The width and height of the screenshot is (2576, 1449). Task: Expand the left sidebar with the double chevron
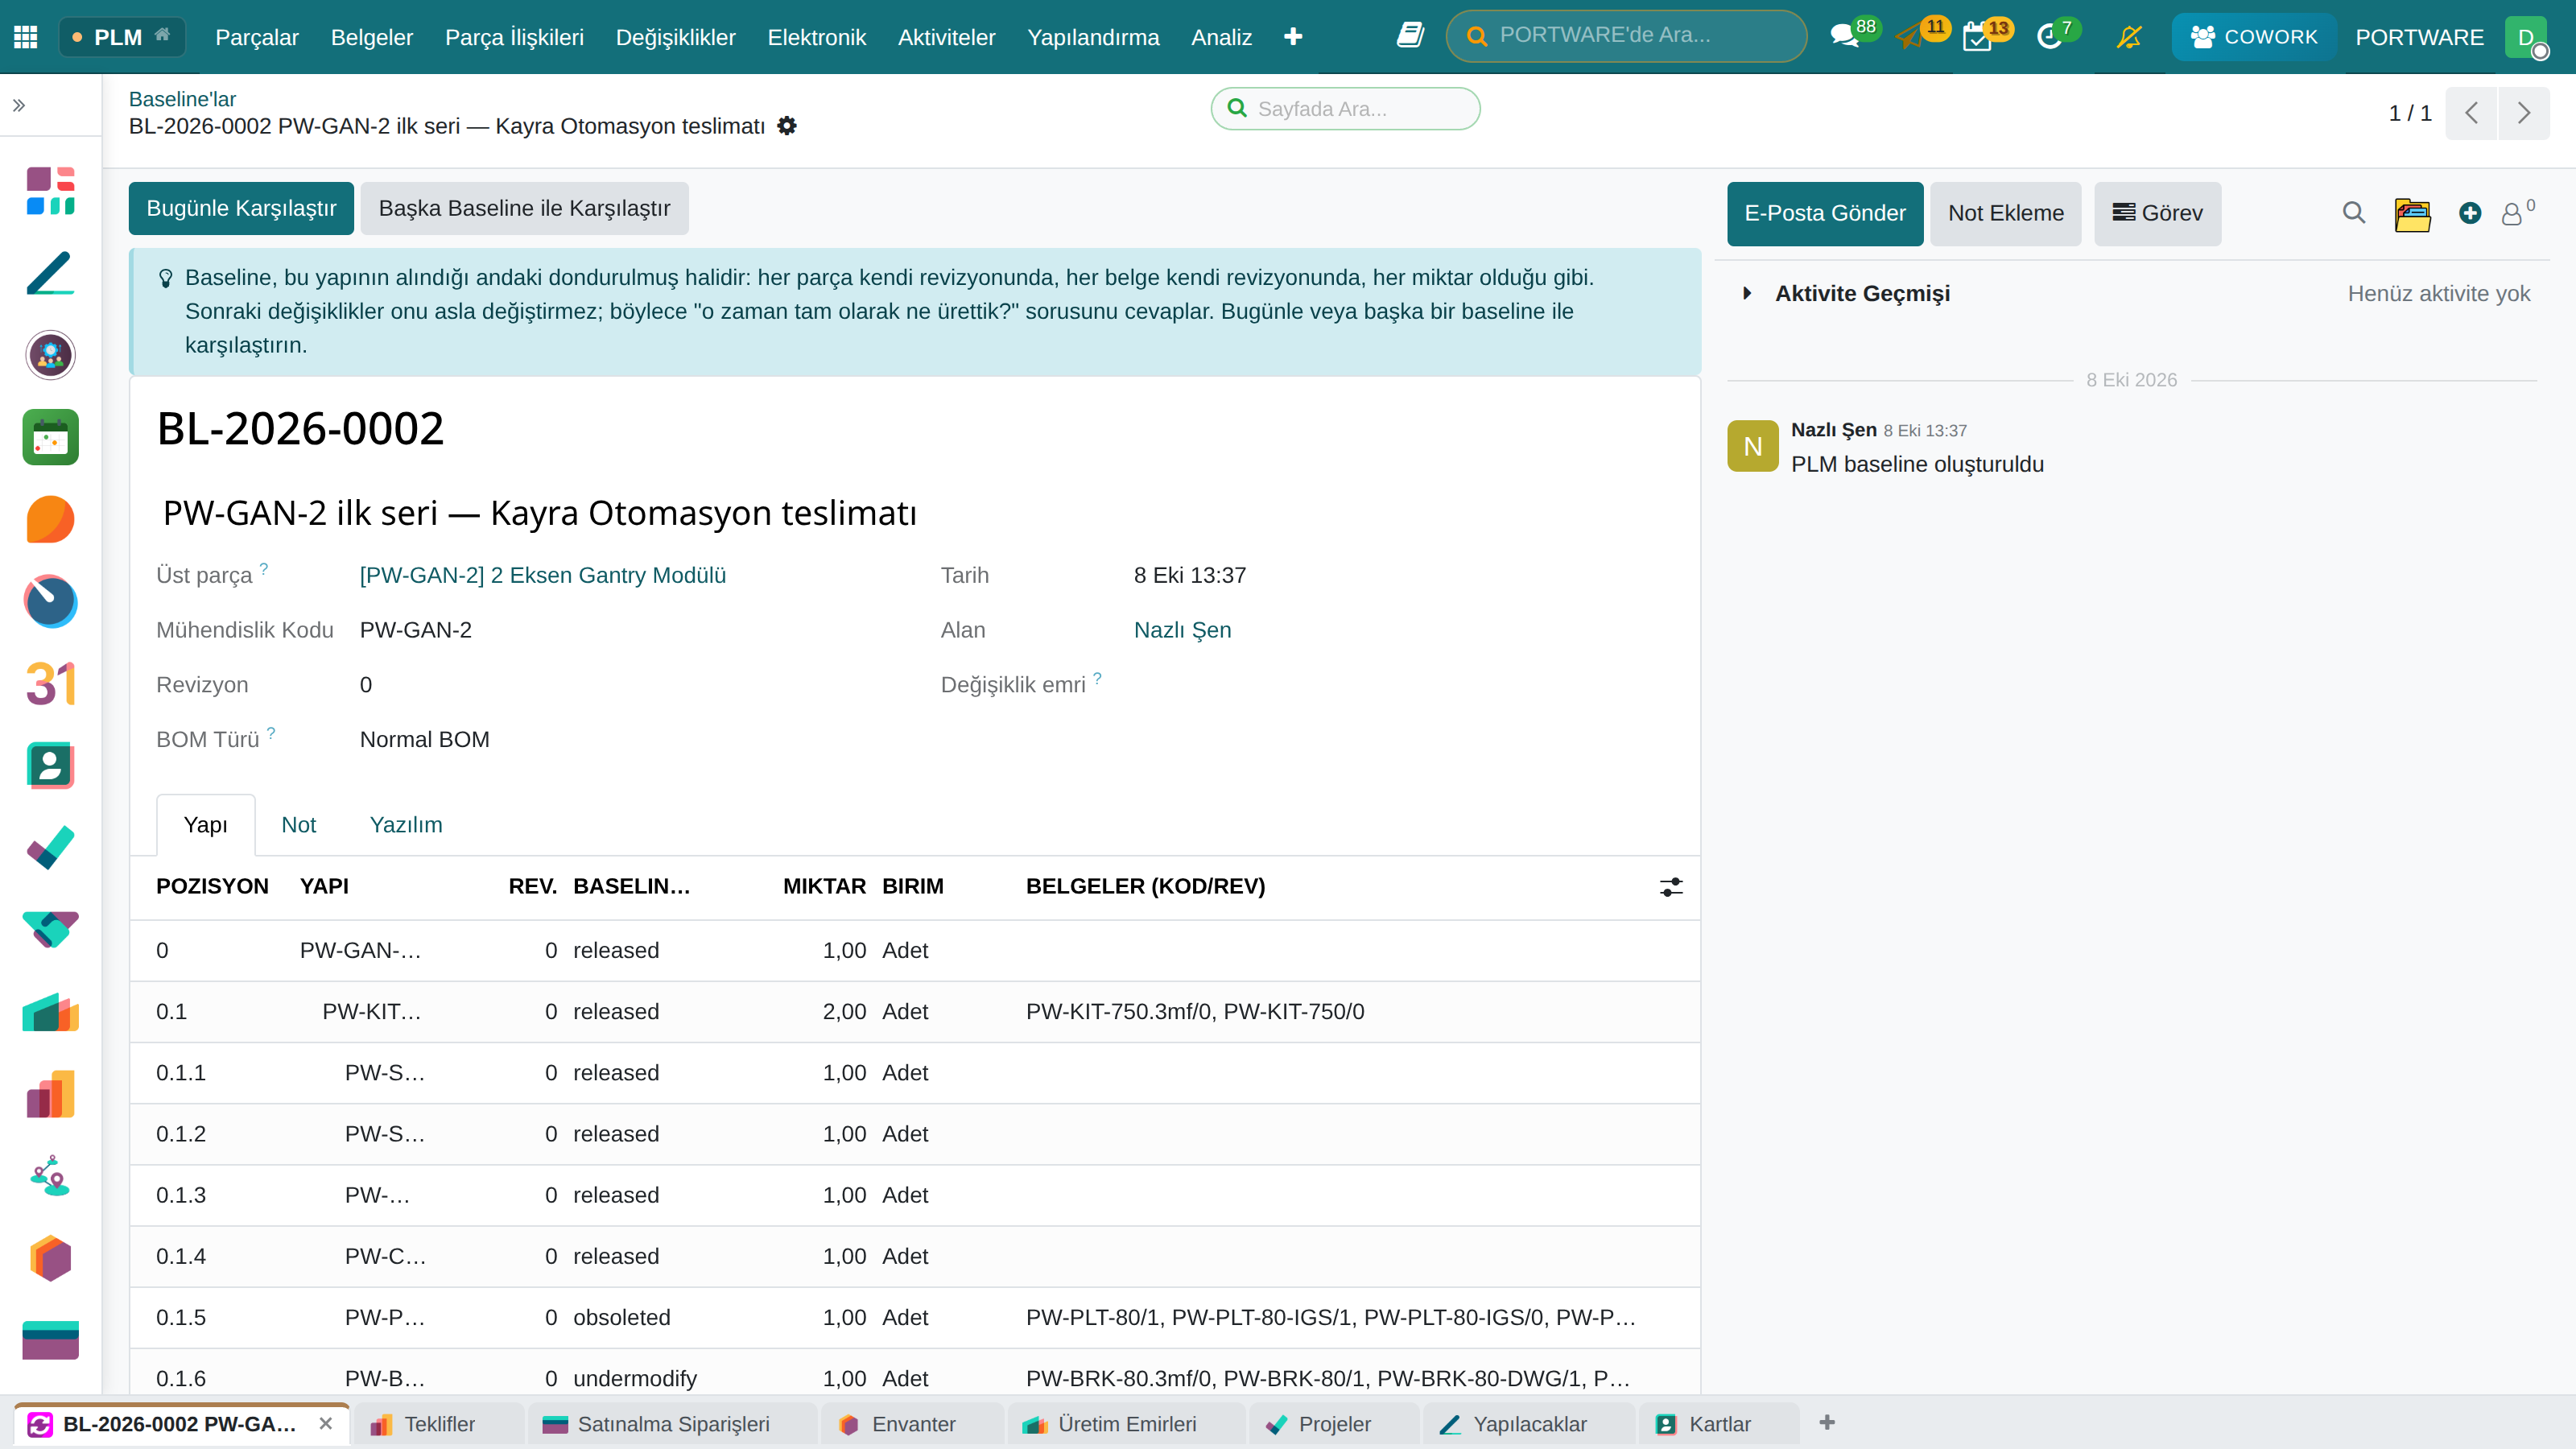[x=19, y=105]
